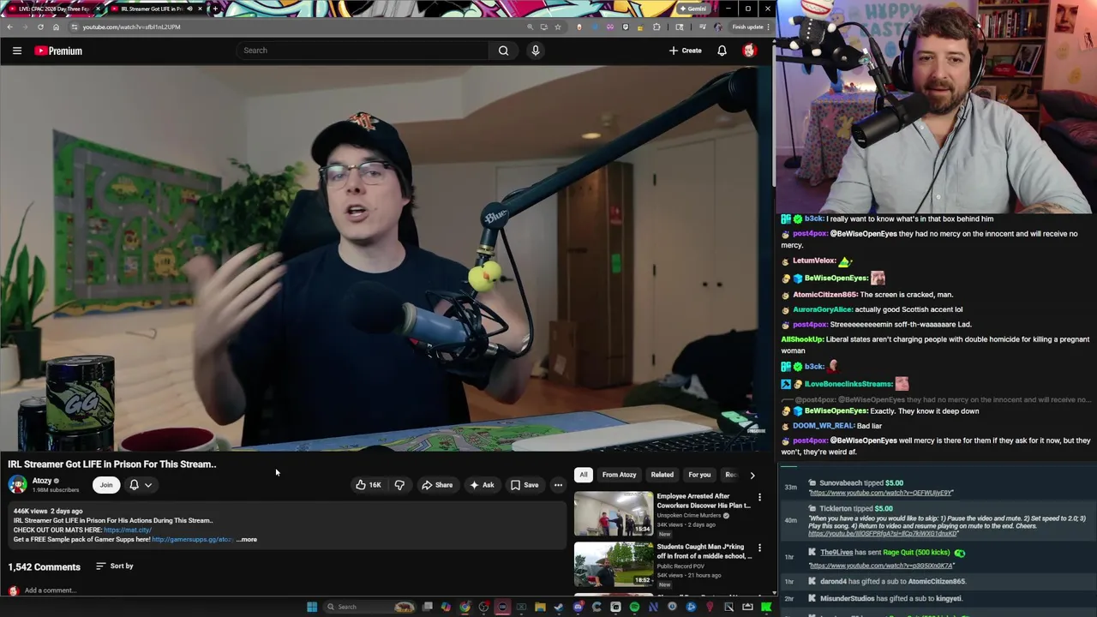Select the For you chip
This screenshot has width=1097, height=617.
pyautogui.click(x=699, y=475)
